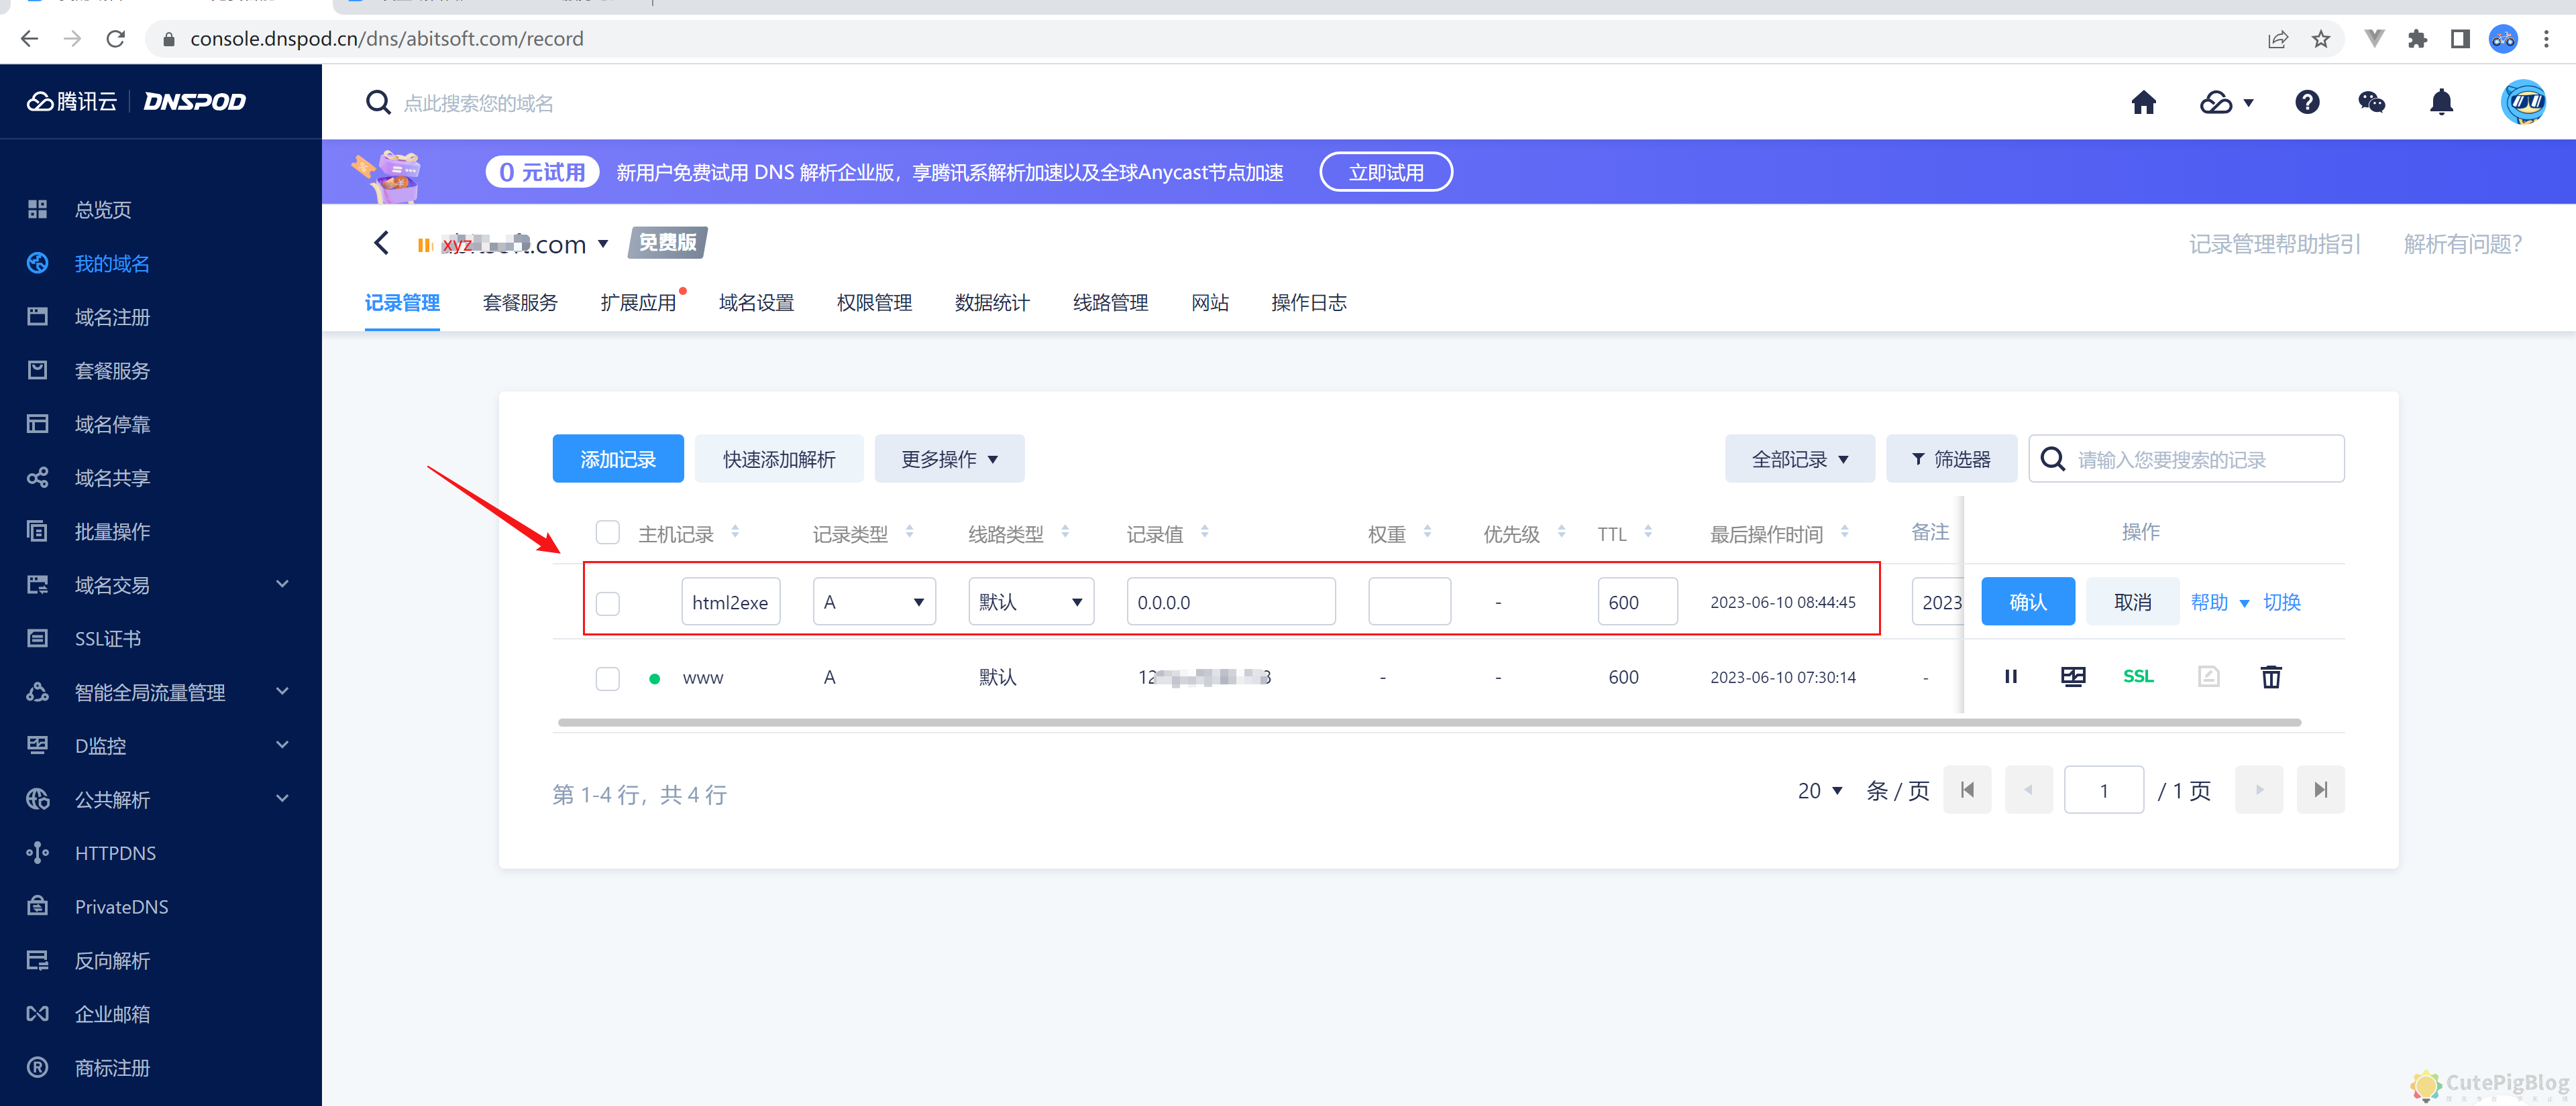Open WeChat contact icon in the header
The height and width of the screenshot is (1106, 2576).
point(2372,102)
